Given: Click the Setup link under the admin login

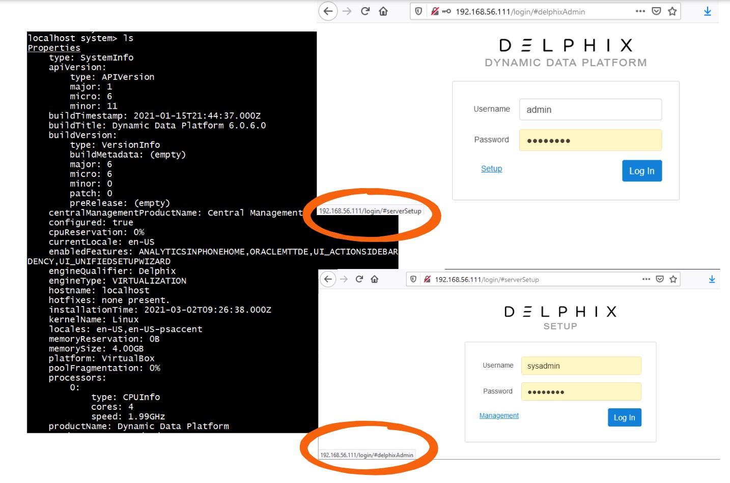Looking at the screenshot, I should tap(491, 169).
